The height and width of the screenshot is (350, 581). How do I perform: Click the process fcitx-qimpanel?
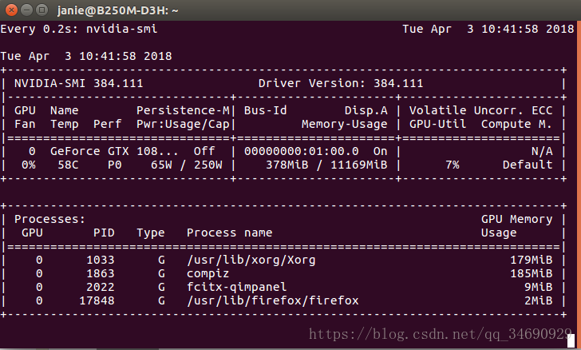(236, 287)
